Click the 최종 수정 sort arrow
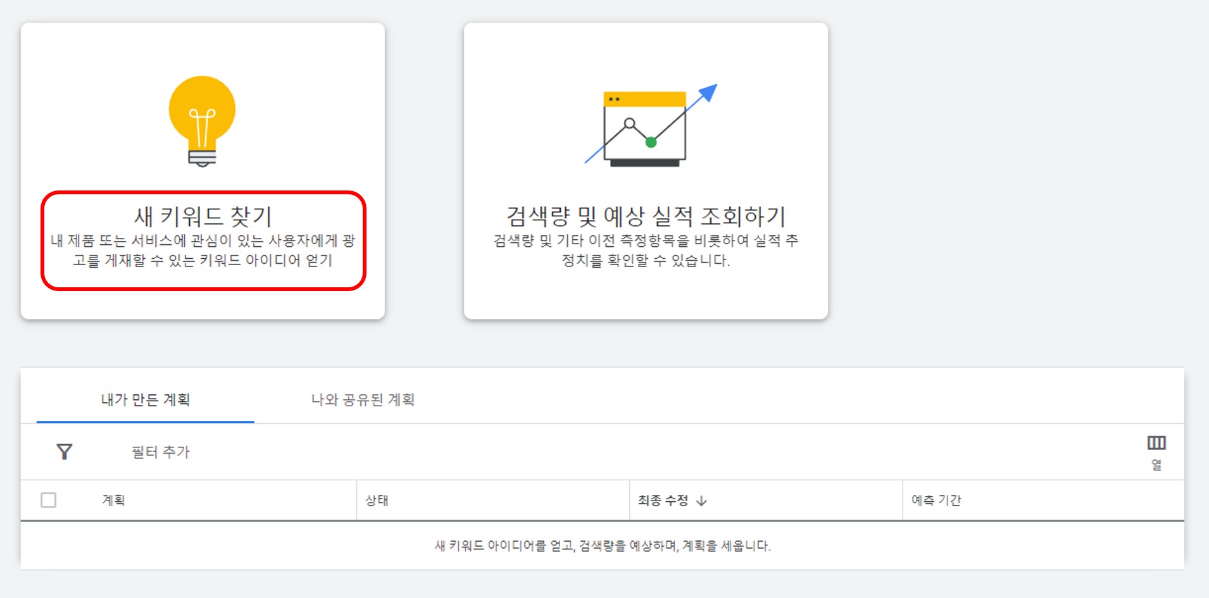1209x598 pixels. coord(701,500)
